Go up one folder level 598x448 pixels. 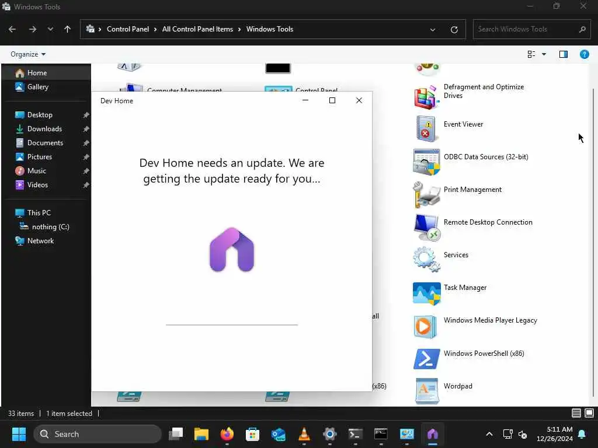(68, 29)
